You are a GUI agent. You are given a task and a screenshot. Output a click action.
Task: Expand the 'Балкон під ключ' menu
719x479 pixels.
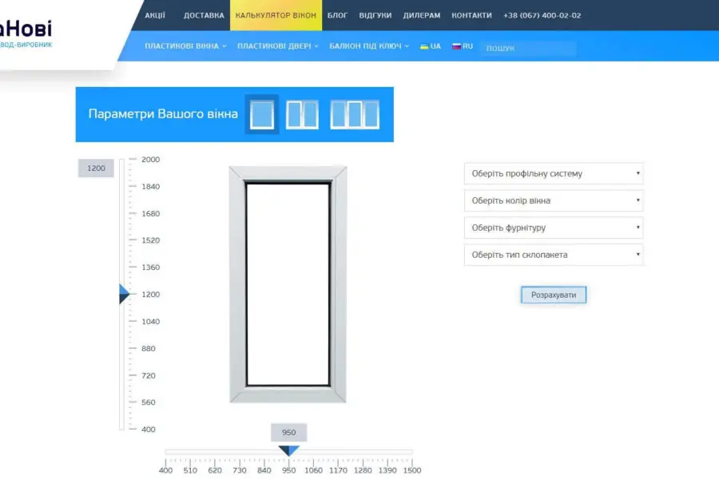pyautogui.click(x=368, y=46)
